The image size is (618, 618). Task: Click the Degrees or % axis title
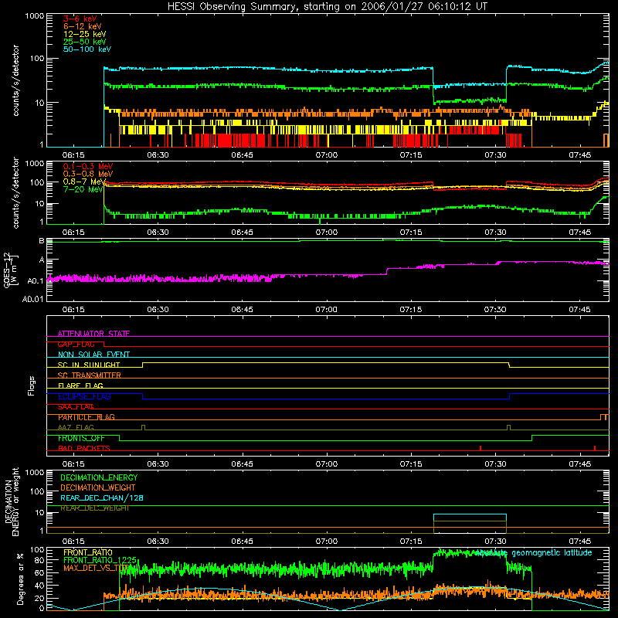click(20, 579)
